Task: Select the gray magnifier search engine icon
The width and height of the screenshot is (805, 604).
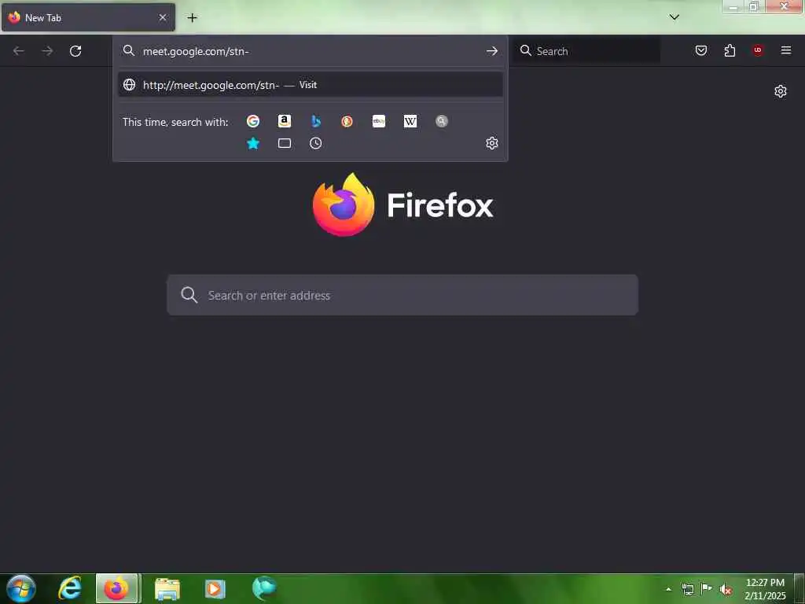Action: pos(442,121)
